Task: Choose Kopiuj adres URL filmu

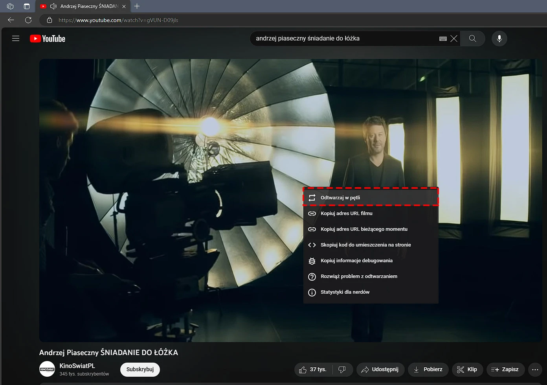Action: pyautogui.click(x=371, y=213)
